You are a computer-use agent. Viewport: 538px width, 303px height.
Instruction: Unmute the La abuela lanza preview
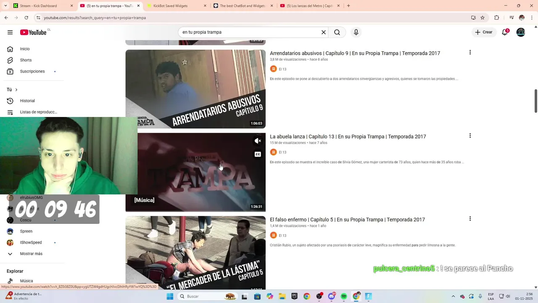(258, 141)
